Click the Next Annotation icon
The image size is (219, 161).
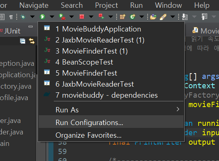click(185, 17)
